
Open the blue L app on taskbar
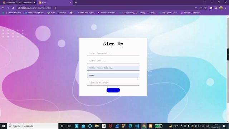[77, 126]
